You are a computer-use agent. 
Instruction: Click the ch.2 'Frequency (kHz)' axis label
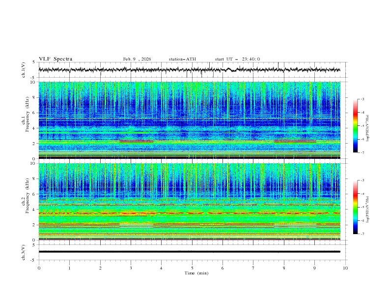pos(28,196)
